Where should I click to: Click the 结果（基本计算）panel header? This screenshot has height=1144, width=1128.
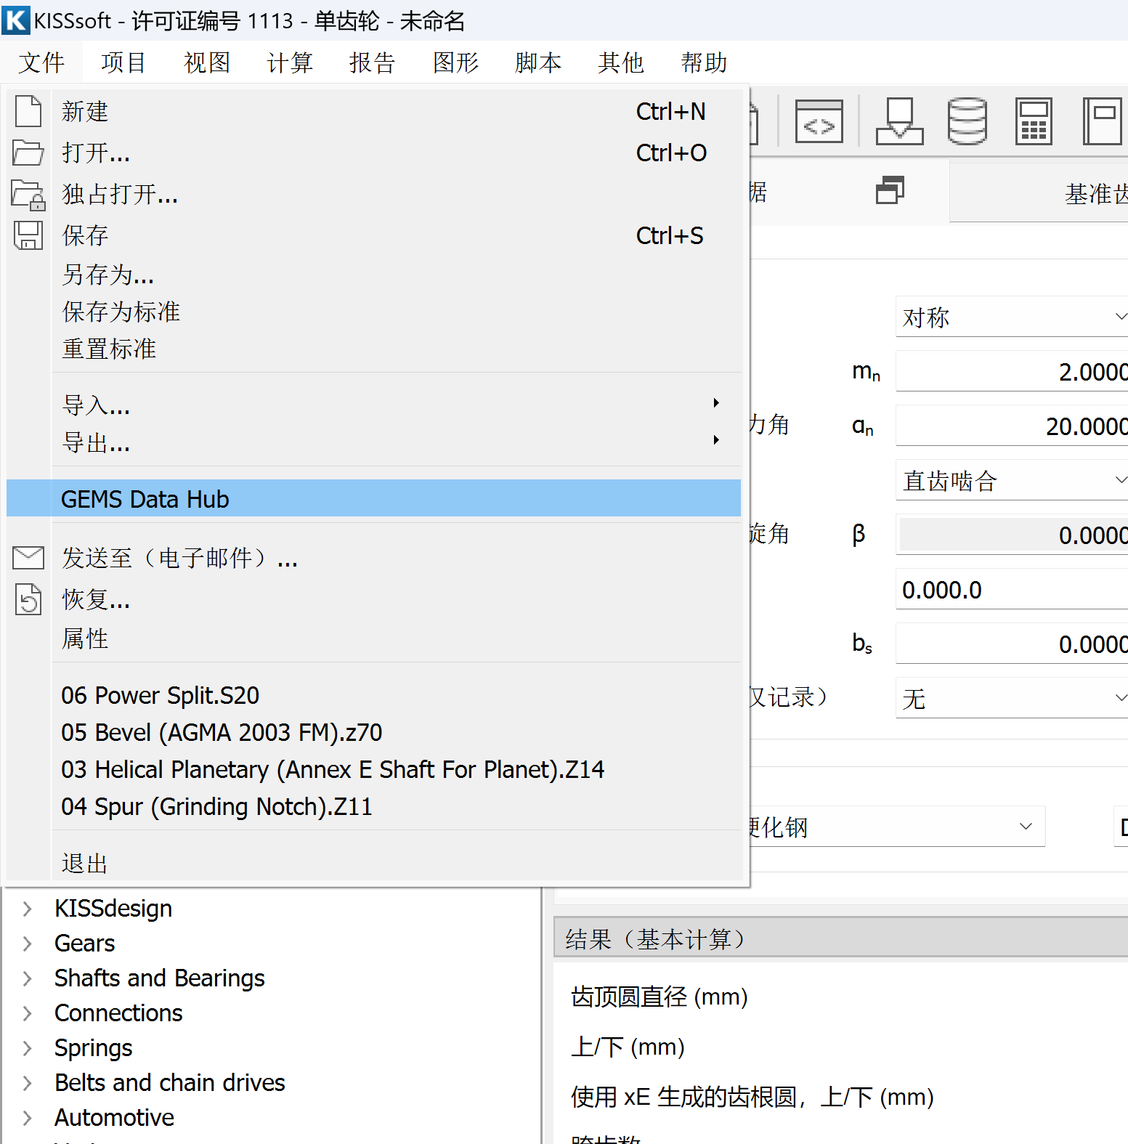tap(841, 938)
